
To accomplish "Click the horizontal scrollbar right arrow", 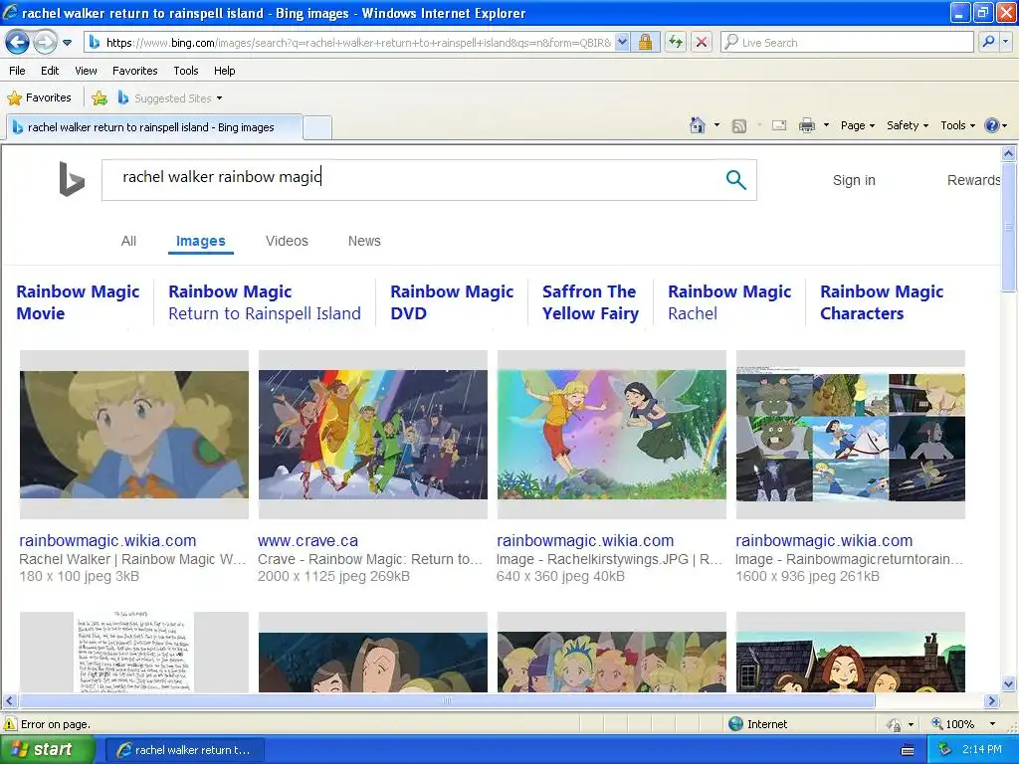I will pos(992,701).
